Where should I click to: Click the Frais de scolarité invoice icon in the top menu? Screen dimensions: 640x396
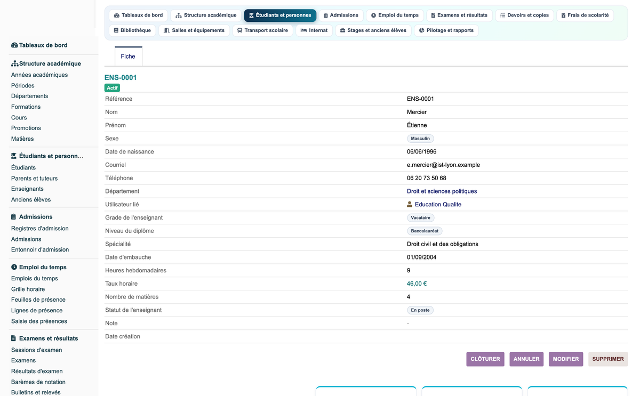tap(563, 15)
